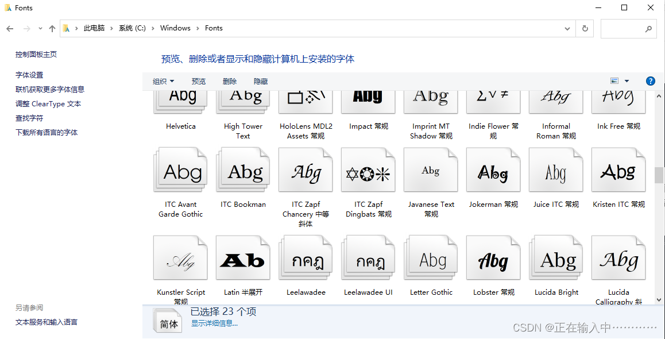This screenshot has width=665, height=339.
Task: Click 系统 (C:) in the address bar
Action: pyautogui.click(x=132, y=28)
